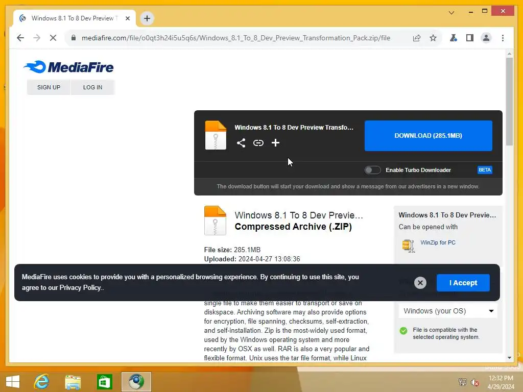Click the LOG IN button
Viewport: 523px width, 392px height.
coord(93,87)
